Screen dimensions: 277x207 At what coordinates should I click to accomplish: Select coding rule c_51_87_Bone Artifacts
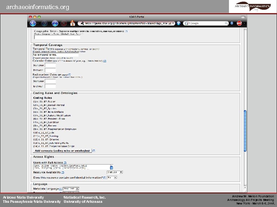tap(48, 112)
